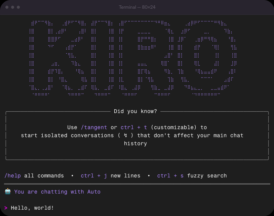Click the "all commands" label
This screenshot has width=274, height=216.
(44, 176)
